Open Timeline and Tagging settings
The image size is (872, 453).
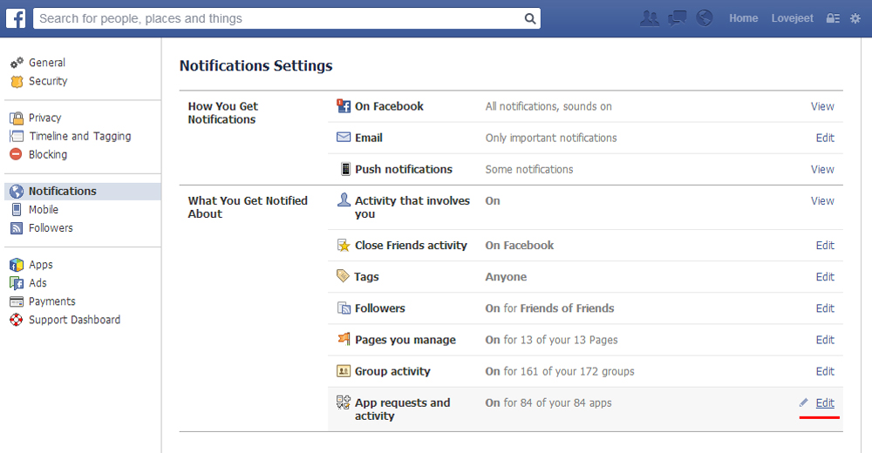(x=80, y=136)
